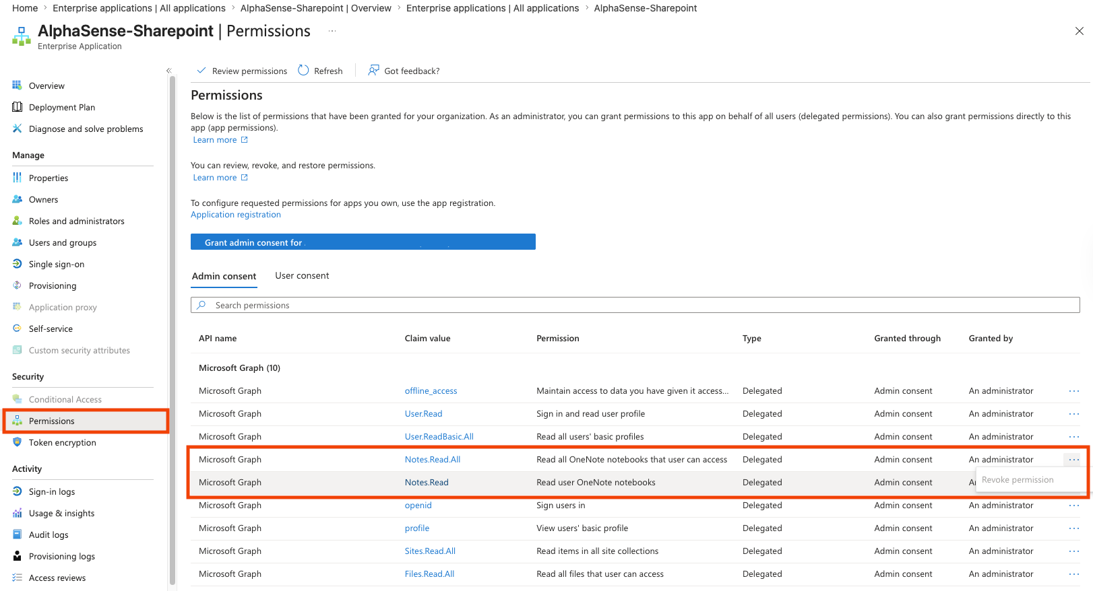1093x591 pixels.
Task: Open the Application registration link
Action: pos(236,215)
